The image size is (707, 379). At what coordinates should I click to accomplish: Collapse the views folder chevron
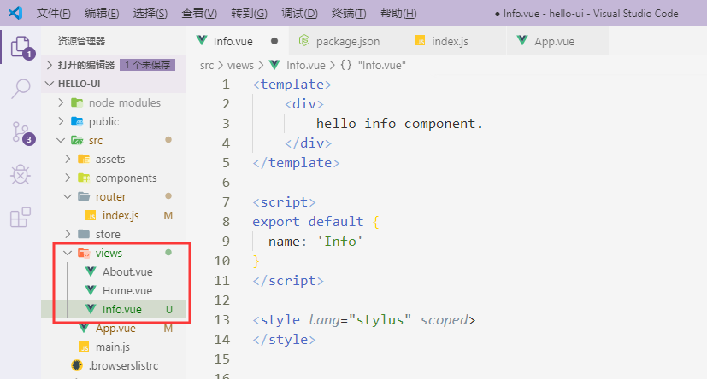point(68,253)
